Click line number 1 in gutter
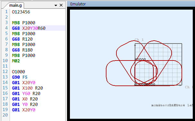Viewport: 195px width, 121px height. [x=6, y=12]
